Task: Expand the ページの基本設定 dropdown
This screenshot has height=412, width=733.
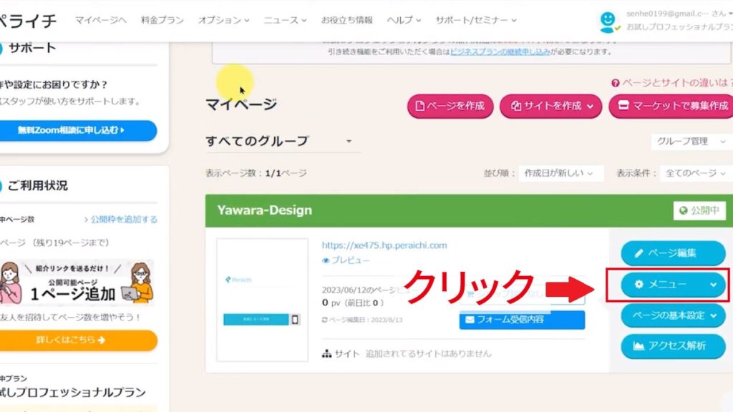Action: [x=673, y=315]
